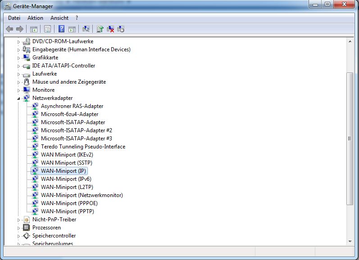
Task: Expand the Speichercontroller node
Action: [x=18, y=236]
